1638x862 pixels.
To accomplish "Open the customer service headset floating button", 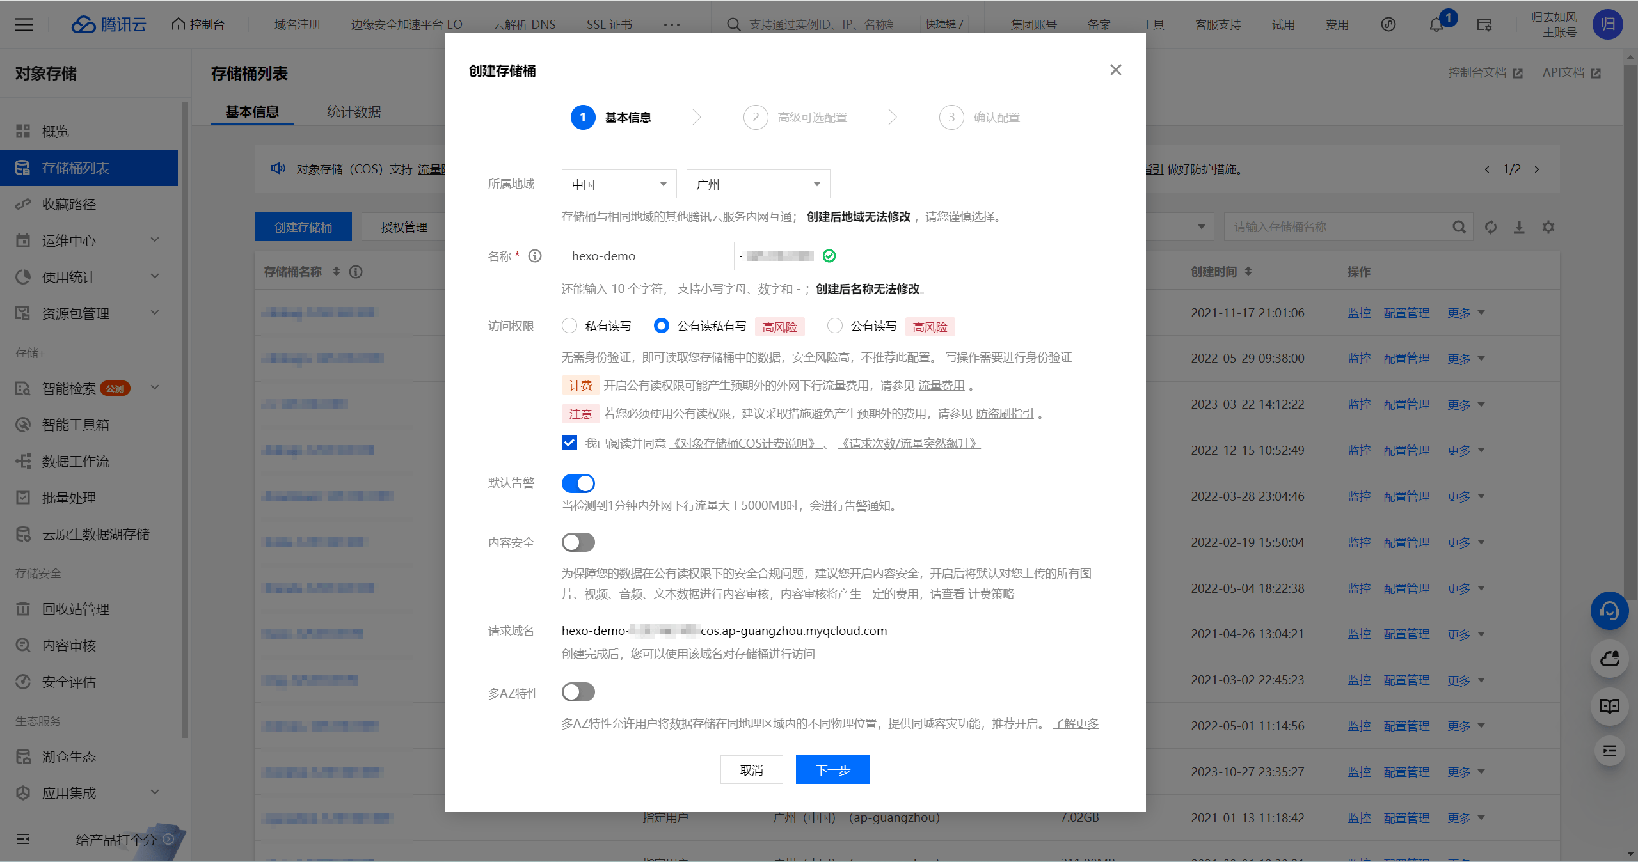I will pyautogui.click(x=1609, y=611).
